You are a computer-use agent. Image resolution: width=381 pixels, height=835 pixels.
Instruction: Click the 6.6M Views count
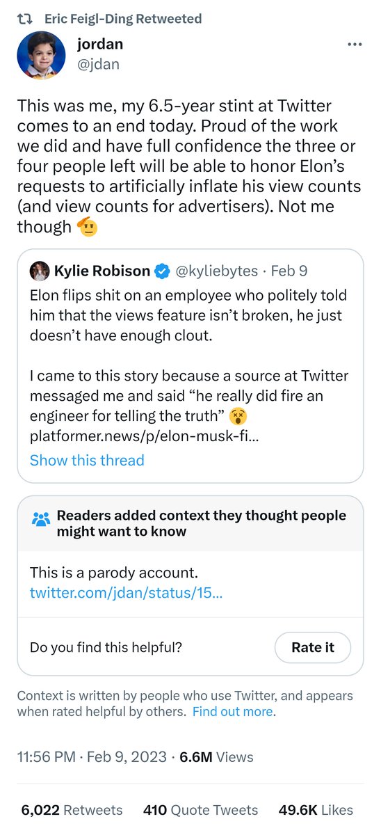[x=216, y=757]
